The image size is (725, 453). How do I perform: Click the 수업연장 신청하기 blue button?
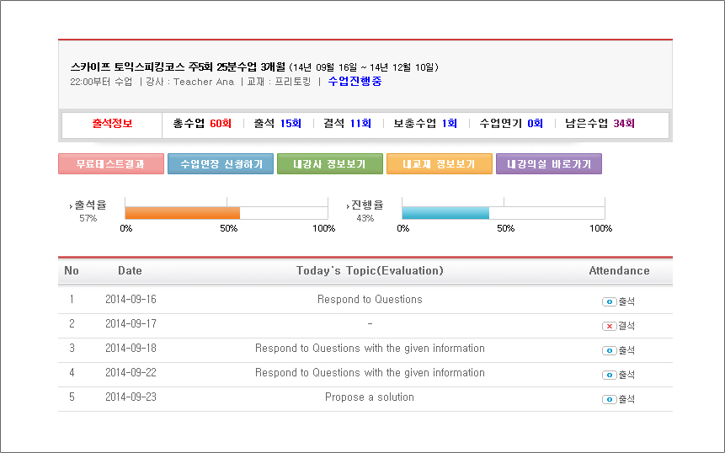click(221, 164)
